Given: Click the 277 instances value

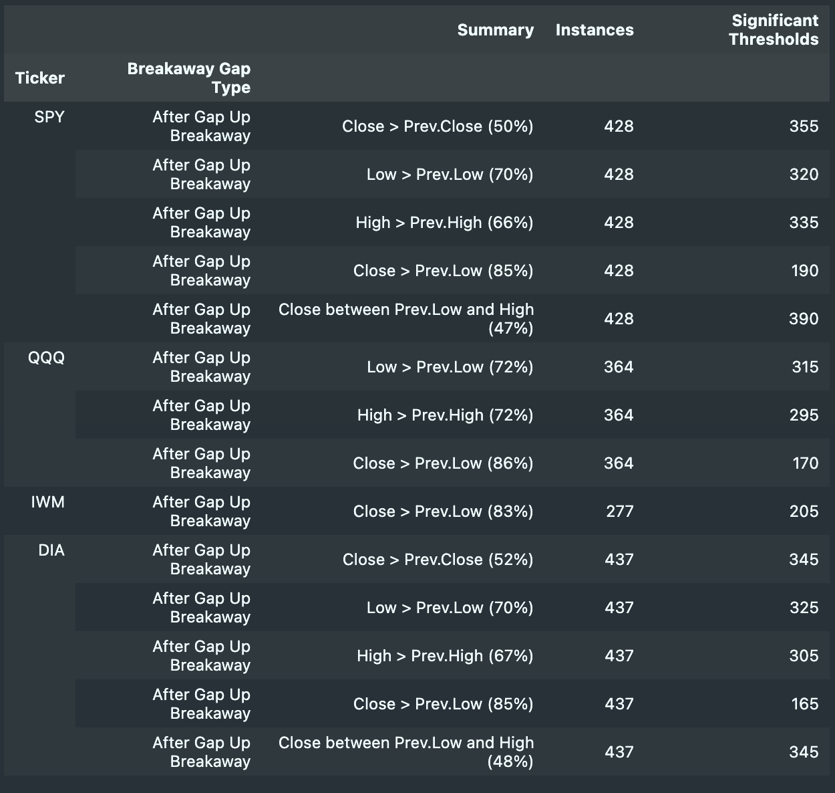Looking at the screenshot, I should (x=619, y=512).
